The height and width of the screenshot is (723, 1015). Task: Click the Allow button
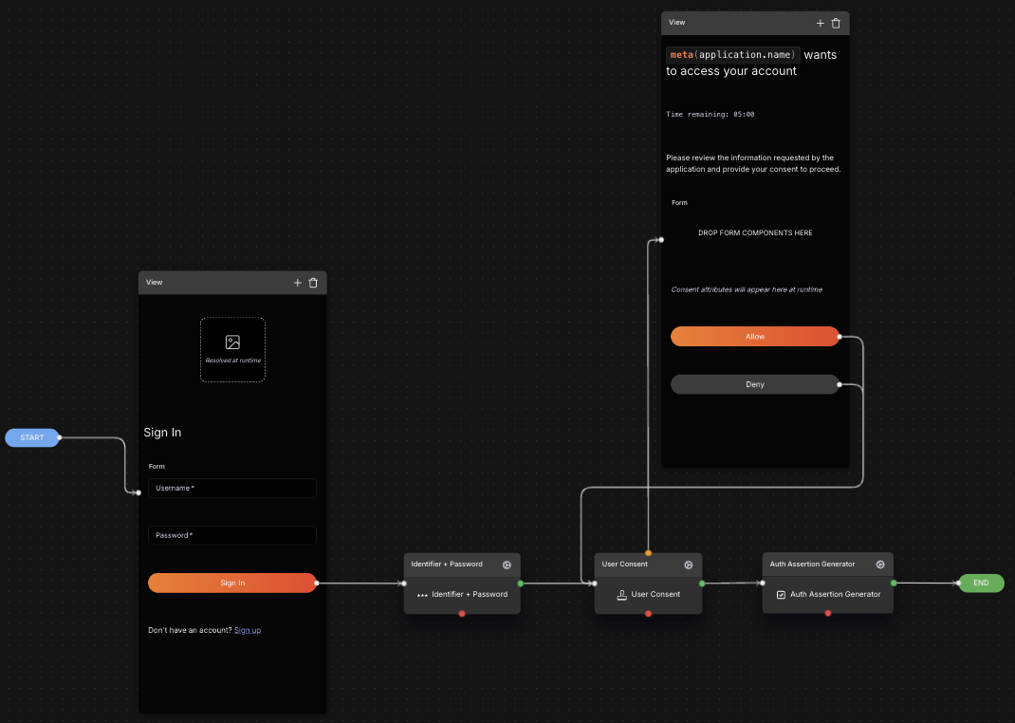tap(755, 336)
